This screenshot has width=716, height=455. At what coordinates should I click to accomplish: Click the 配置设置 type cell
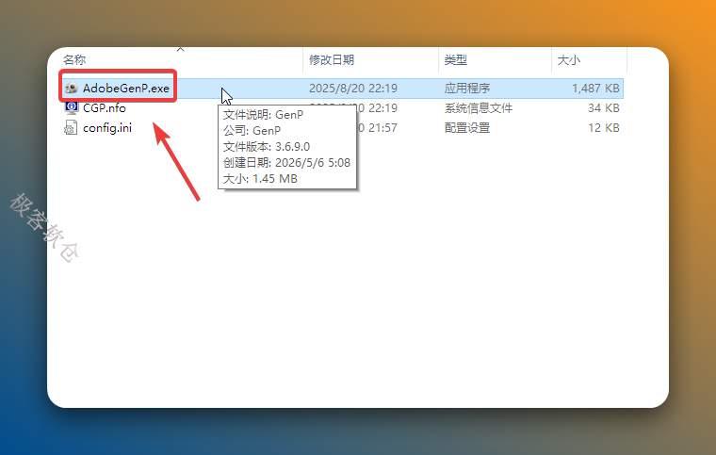point(467,128)
